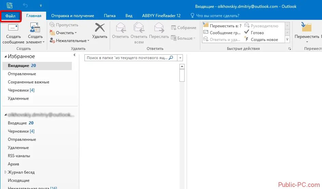Screen dimensions: 322x189
Task: Click the Переслать icon
Action: coord(159,28)
